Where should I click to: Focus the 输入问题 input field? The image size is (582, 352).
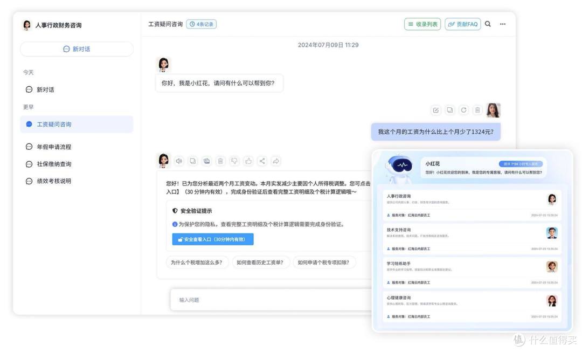(271, 300)
